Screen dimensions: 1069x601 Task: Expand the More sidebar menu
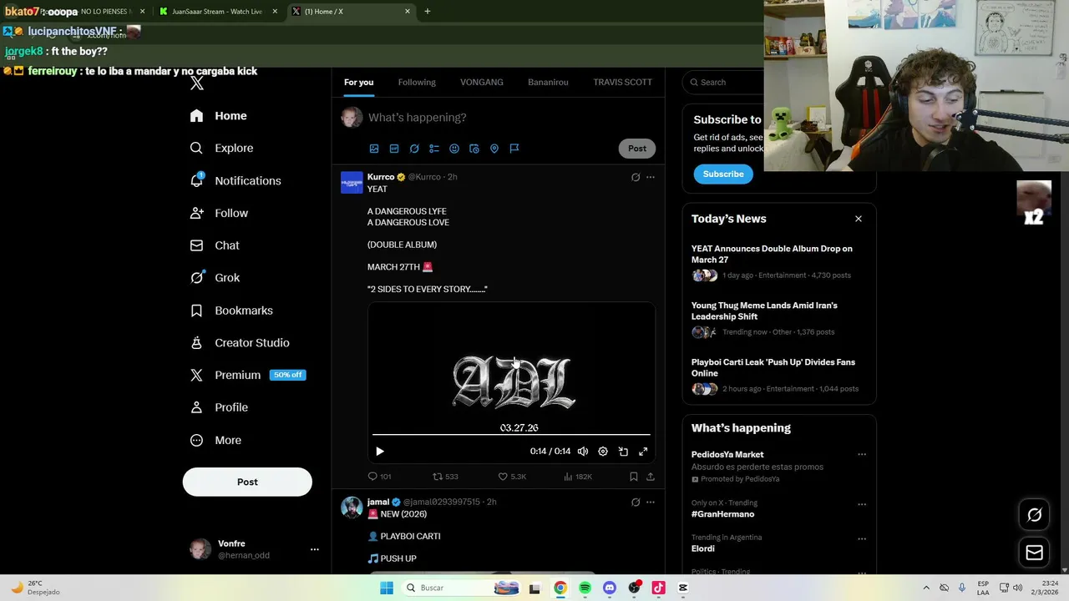[215, 440]
